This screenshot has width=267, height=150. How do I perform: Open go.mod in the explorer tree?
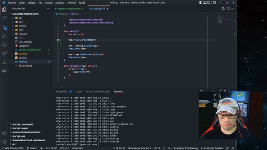pos(23,54)
